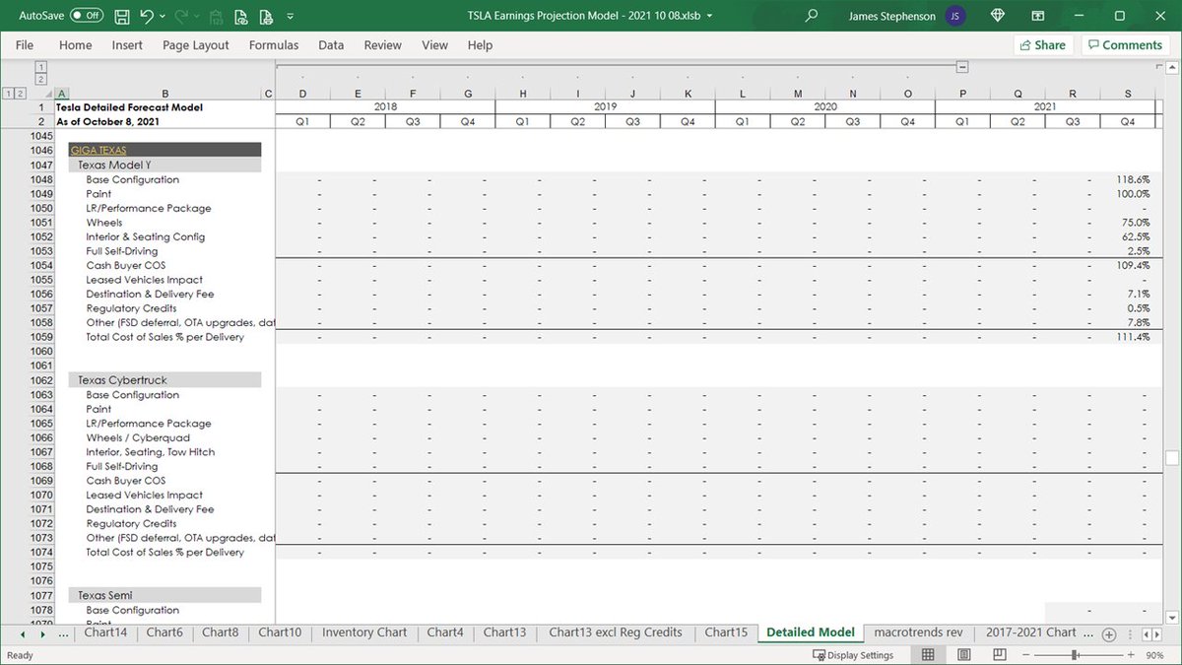Click column outline level 2 button
Image resolution: width=1182 pixels, height=665 pixels.
(x=41, y=78)
